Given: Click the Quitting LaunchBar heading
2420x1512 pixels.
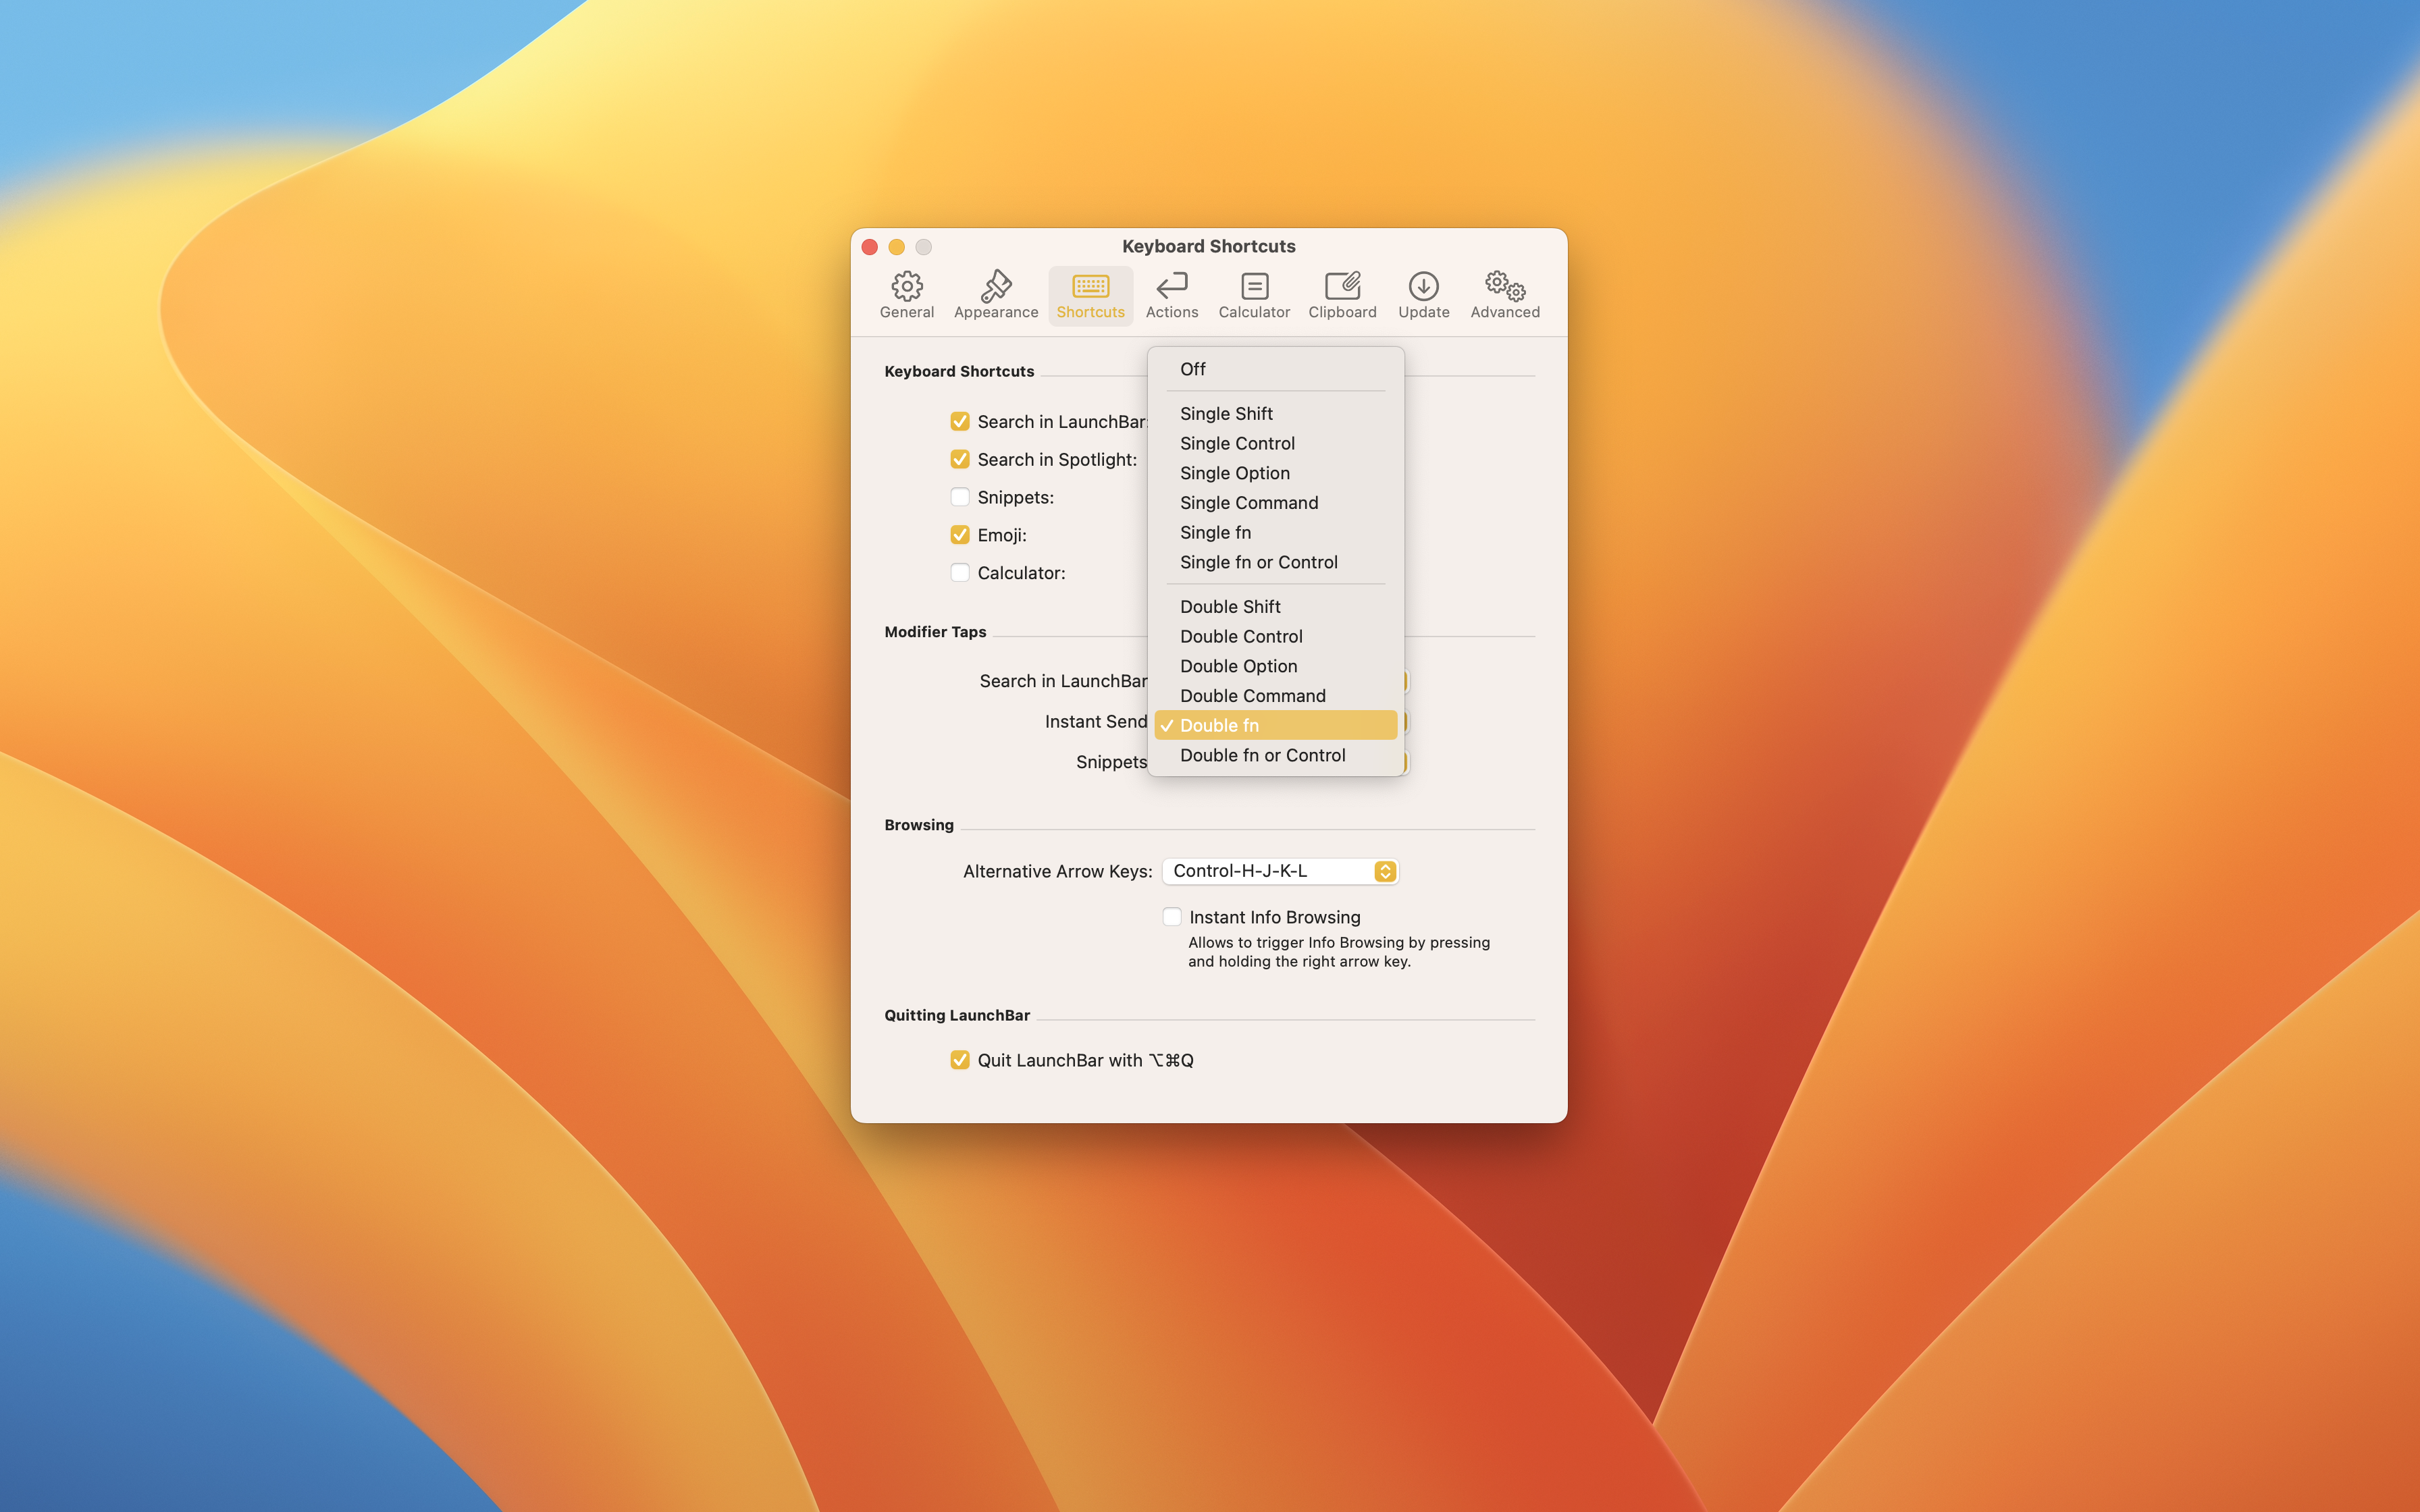Looking at the screenshot, I should pos(957,1015).
